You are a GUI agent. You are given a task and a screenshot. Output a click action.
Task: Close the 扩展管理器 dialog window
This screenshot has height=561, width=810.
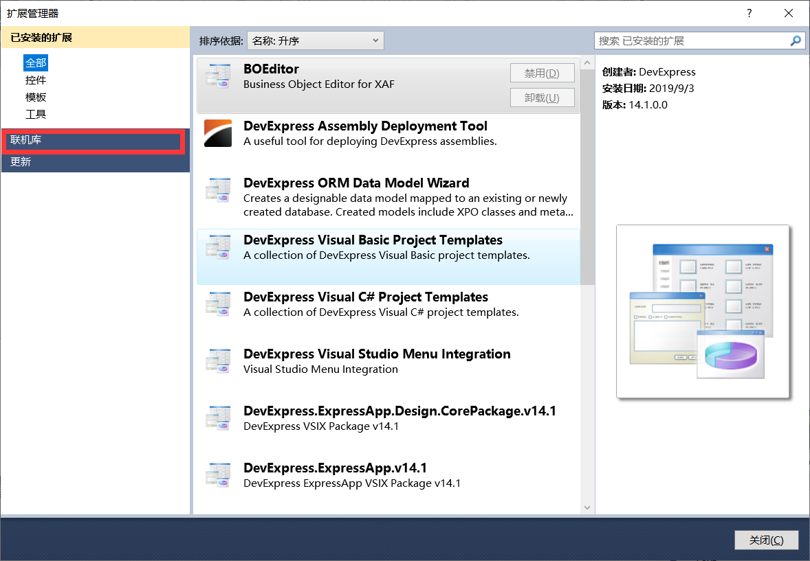point(788,13)
